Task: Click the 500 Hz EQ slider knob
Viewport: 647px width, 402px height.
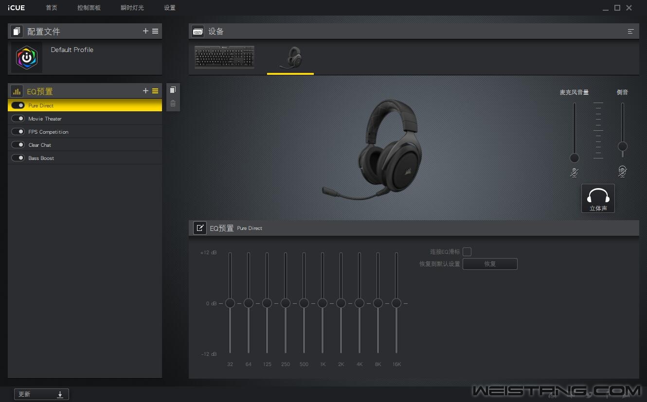Action: tap(304, 303)
